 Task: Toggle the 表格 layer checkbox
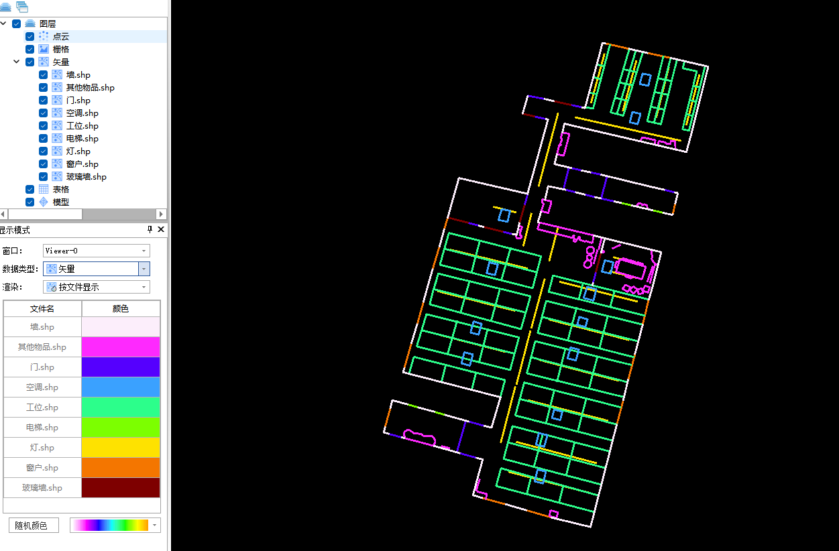click(30, 189)
